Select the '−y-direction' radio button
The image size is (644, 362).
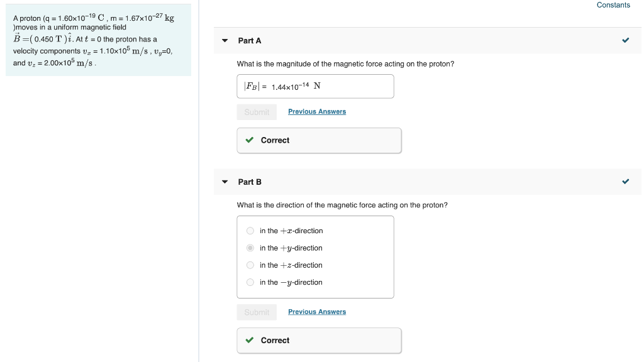click(250, 282)
